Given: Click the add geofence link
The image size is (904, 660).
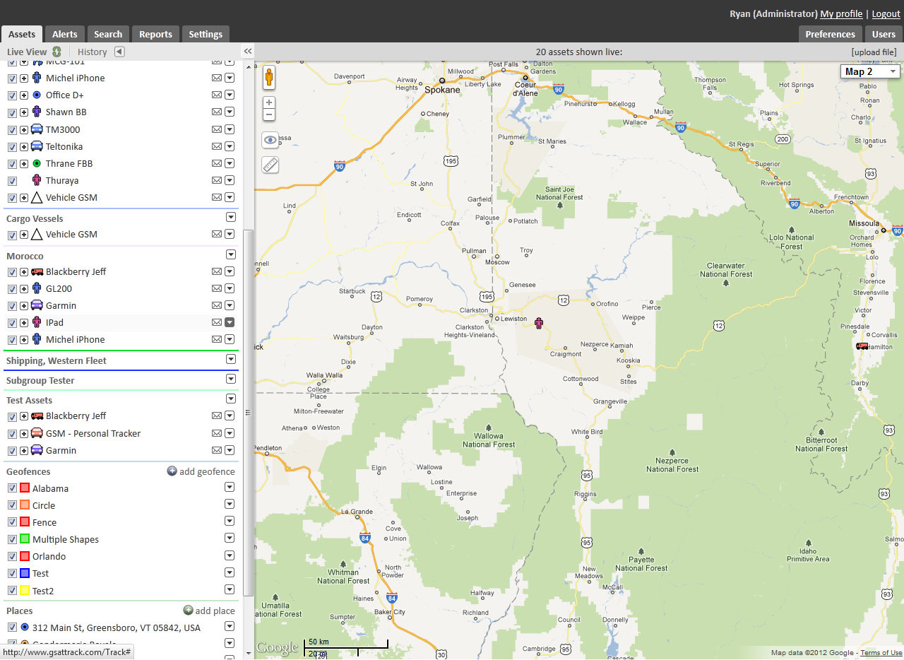Looking at the screenshot, I should 201,471.
